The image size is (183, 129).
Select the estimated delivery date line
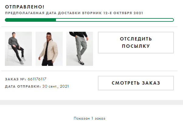[x=74, y=13]
